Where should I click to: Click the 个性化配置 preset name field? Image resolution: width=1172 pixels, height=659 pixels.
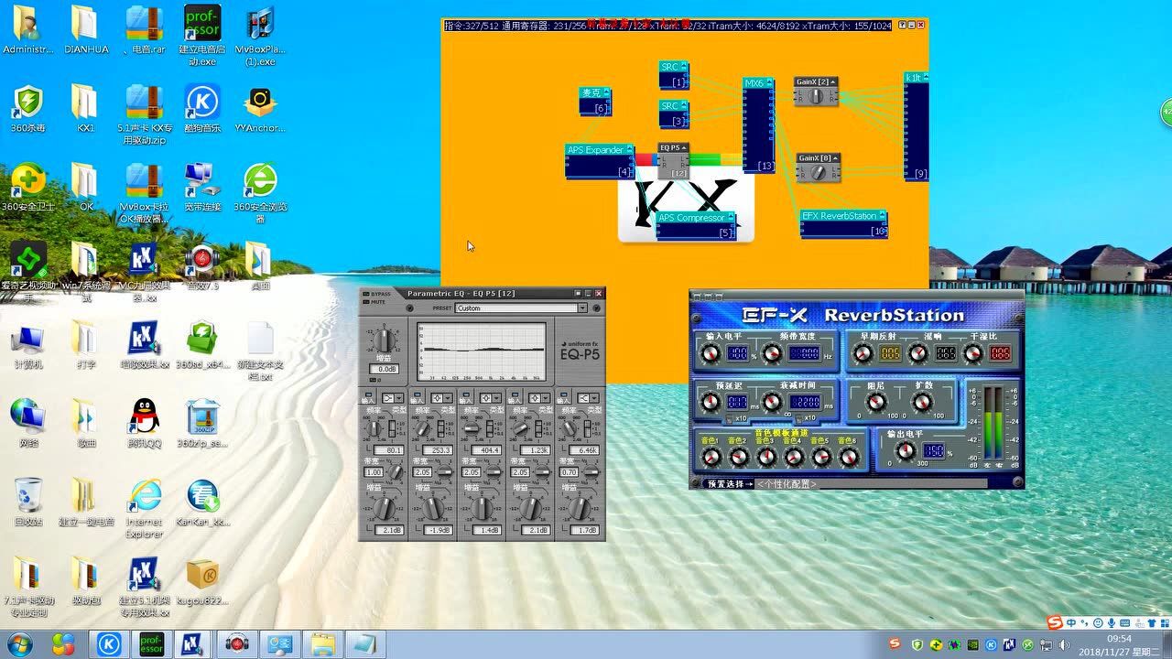pos(787,484)
